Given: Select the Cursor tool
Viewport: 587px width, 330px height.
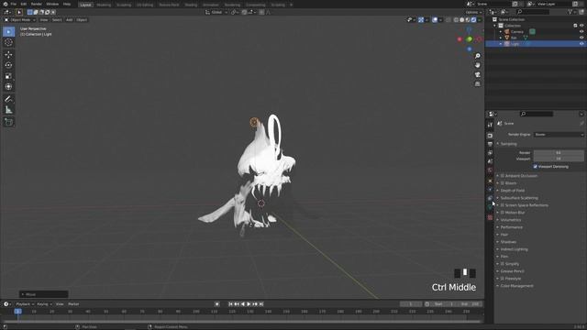Looking at the screenshot, I should pos(8,42).
